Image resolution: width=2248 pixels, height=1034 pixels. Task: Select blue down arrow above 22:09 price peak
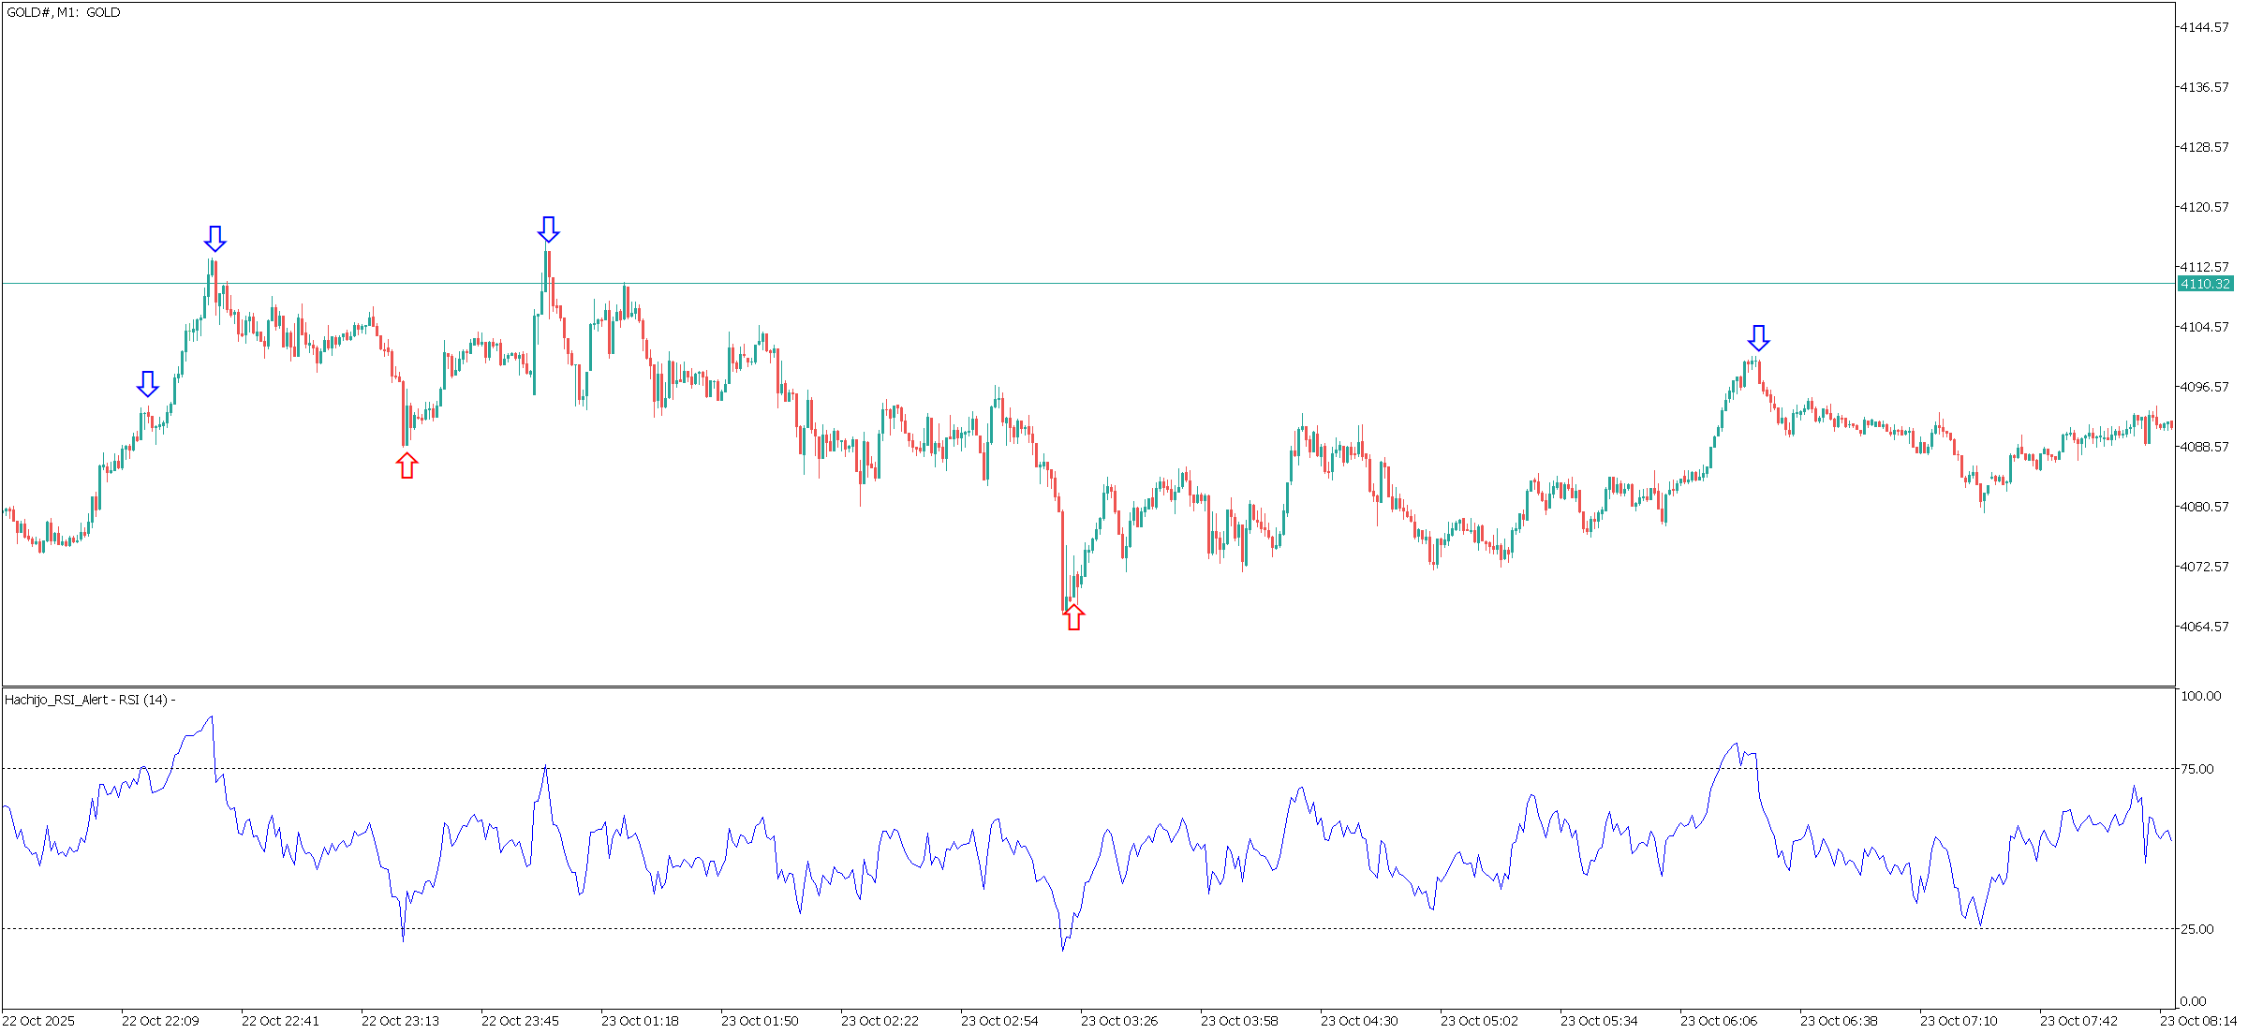tap(215, 239)
